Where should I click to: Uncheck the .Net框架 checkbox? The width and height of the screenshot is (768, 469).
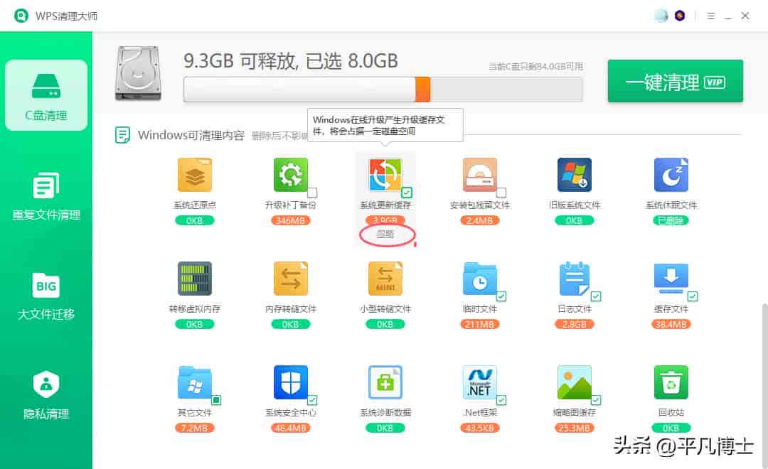click(501, 400)
